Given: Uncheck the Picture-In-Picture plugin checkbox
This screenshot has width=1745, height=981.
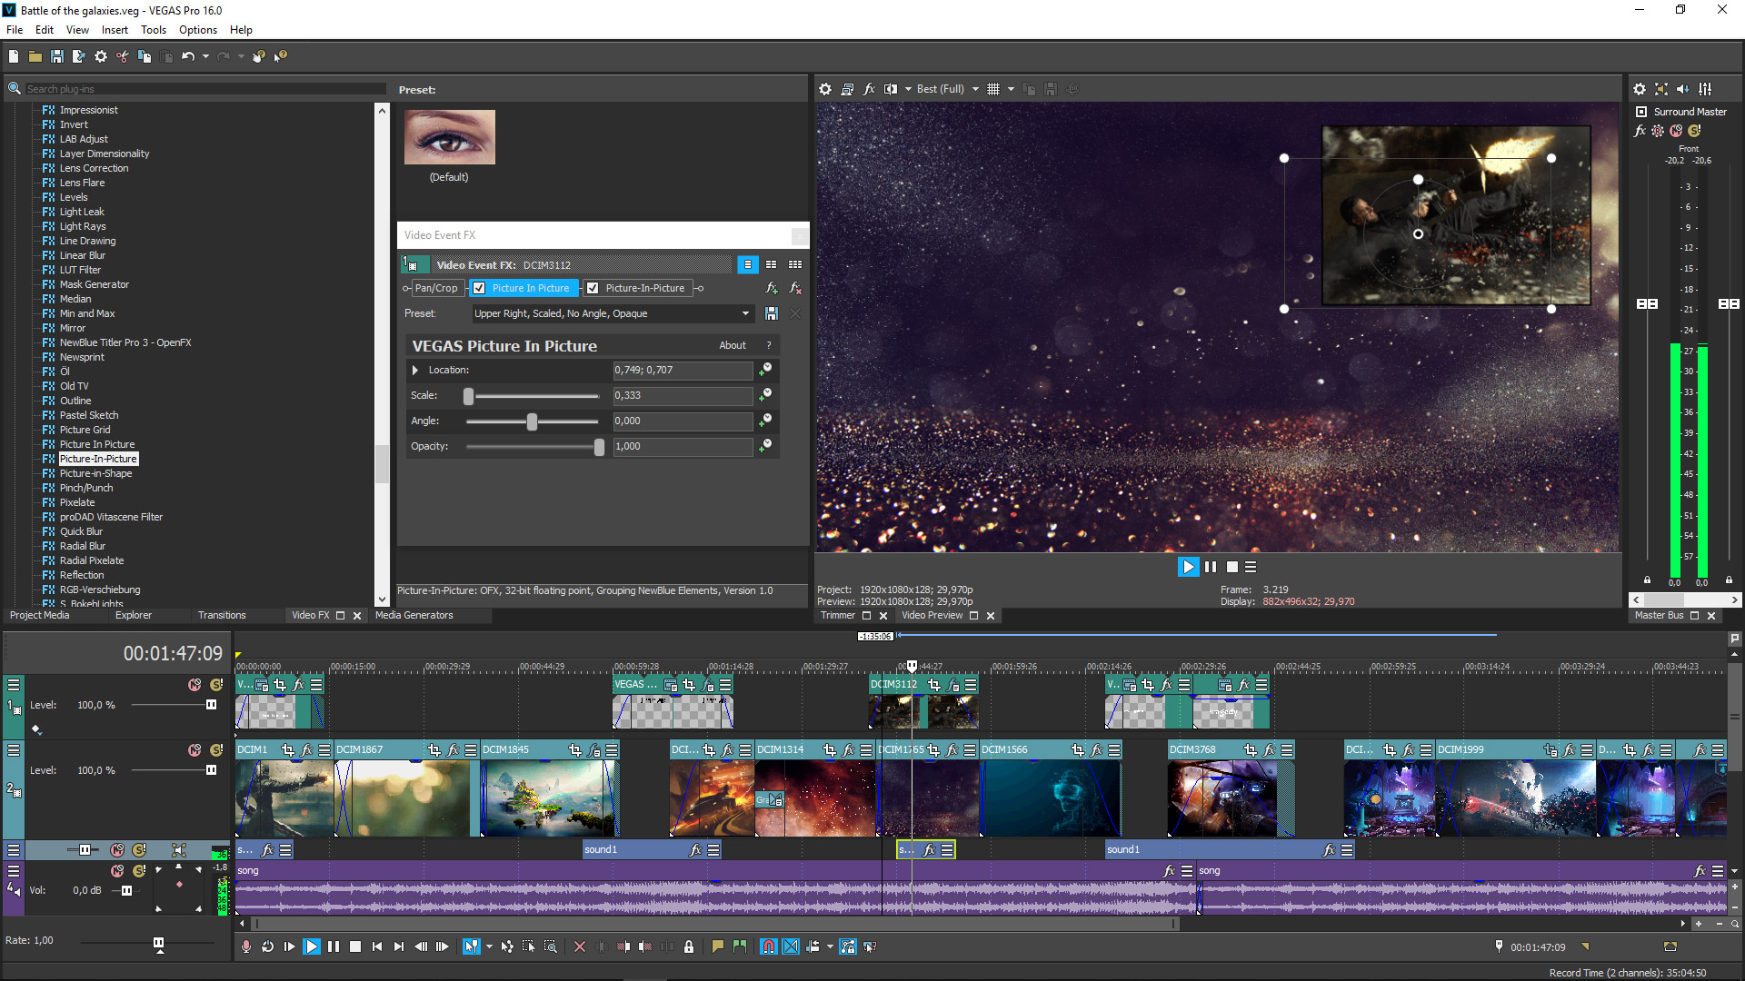Looking at the screenshot, I should click(x=593, y=288).
